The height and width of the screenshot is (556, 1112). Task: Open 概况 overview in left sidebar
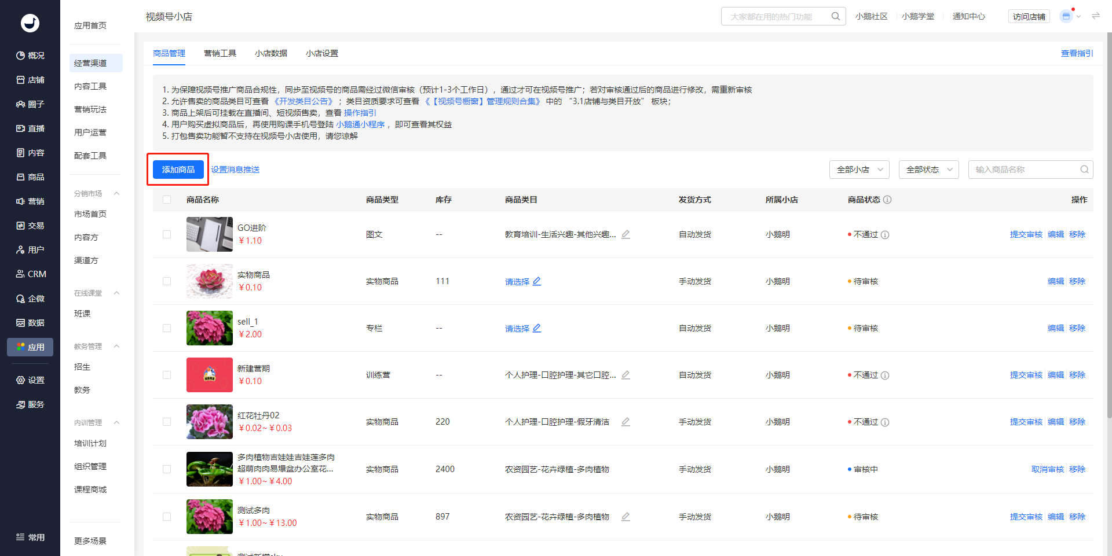coord(30,56)
